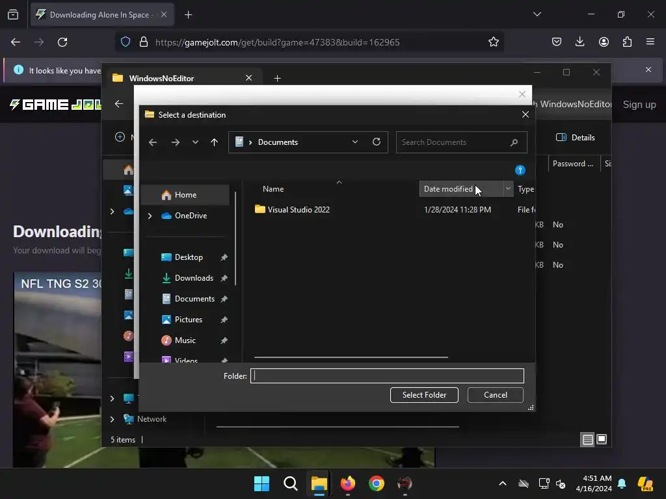Open address bar path dropdown for Documents
This screenshot has height=499, width=666.
click(355, 142)
